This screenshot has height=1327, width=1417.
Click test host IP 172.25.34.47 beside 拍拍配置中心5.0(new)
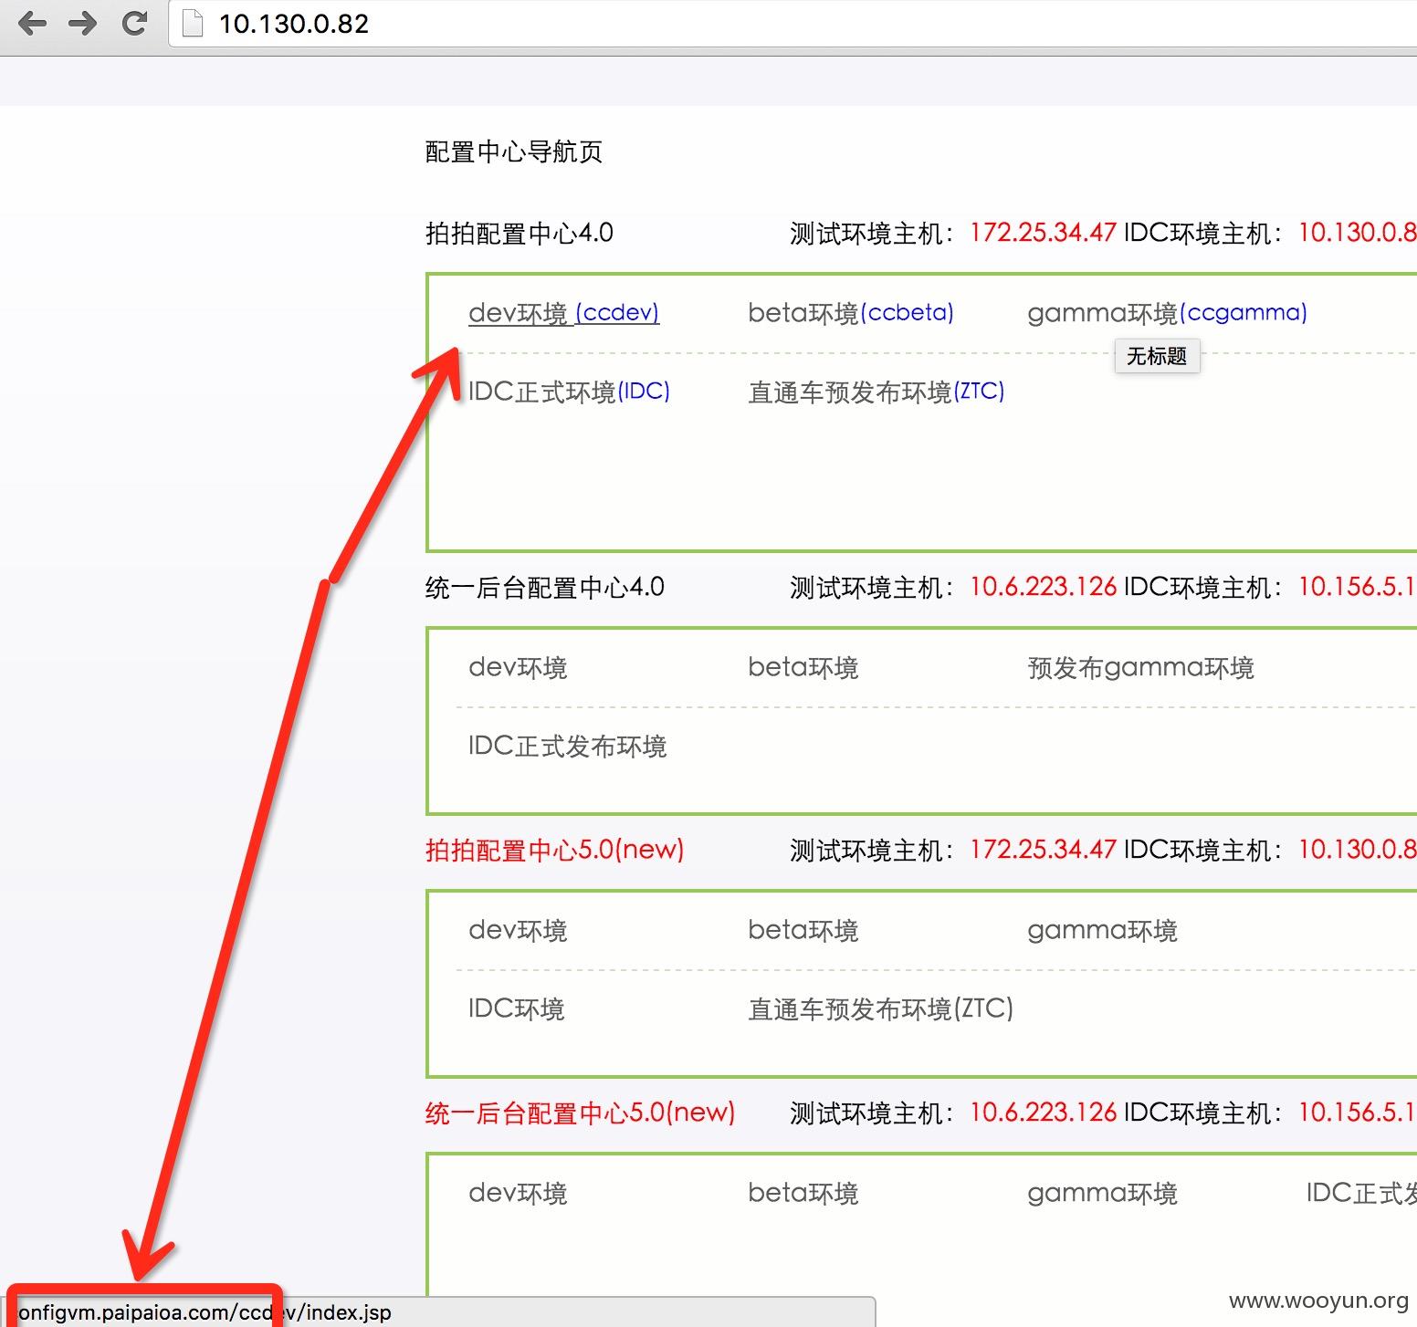[x=1043, y=850]
